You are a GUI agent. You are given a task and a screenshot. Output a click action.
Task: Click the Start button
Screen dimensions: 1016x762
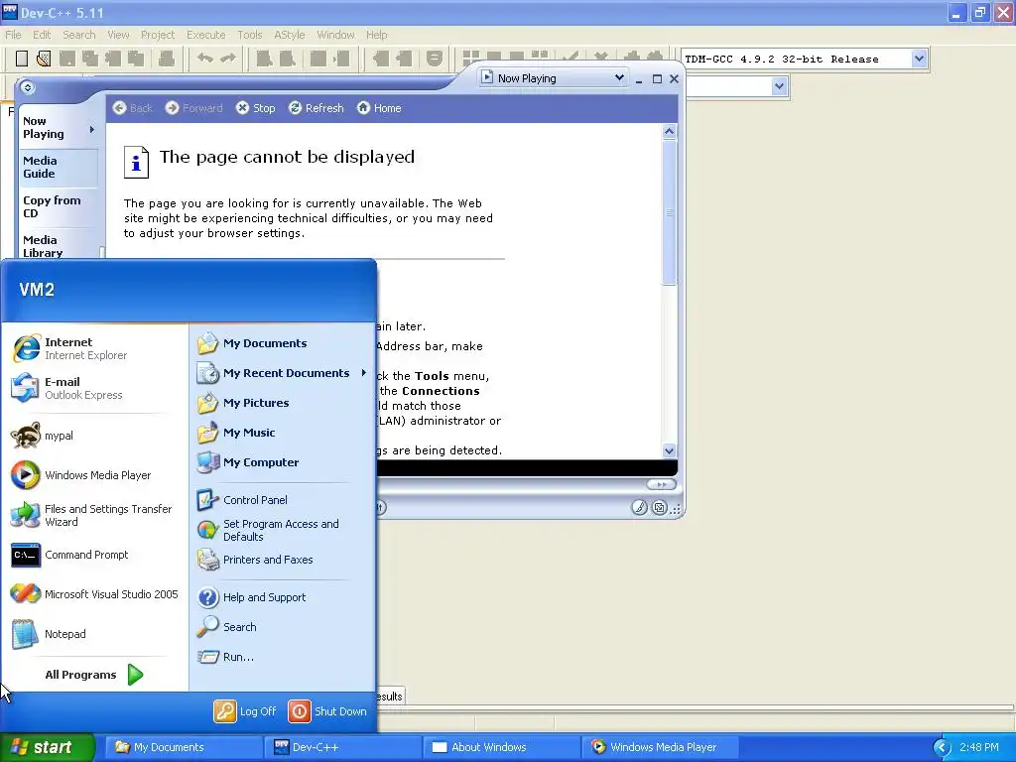47,747
